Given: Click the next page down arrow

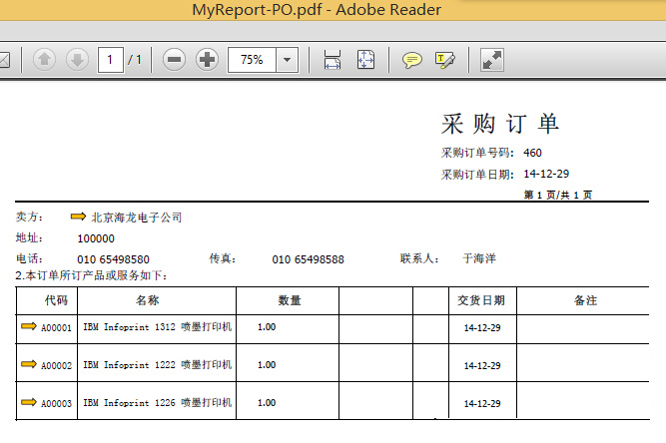Looking at the screenshot, I should pos(77,60).
